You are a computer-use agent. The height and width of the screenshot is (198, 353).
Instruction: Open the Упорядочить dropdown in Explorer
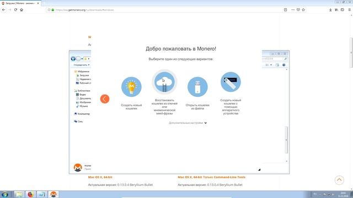click(82, 65)
